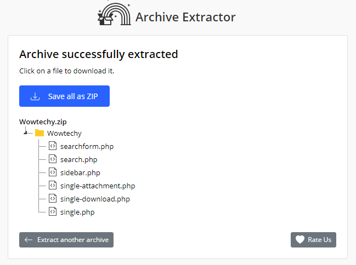The height and width of the screenshot is (265, 356).
Task: Click the sidebar.php file icon
Action: 53,172
